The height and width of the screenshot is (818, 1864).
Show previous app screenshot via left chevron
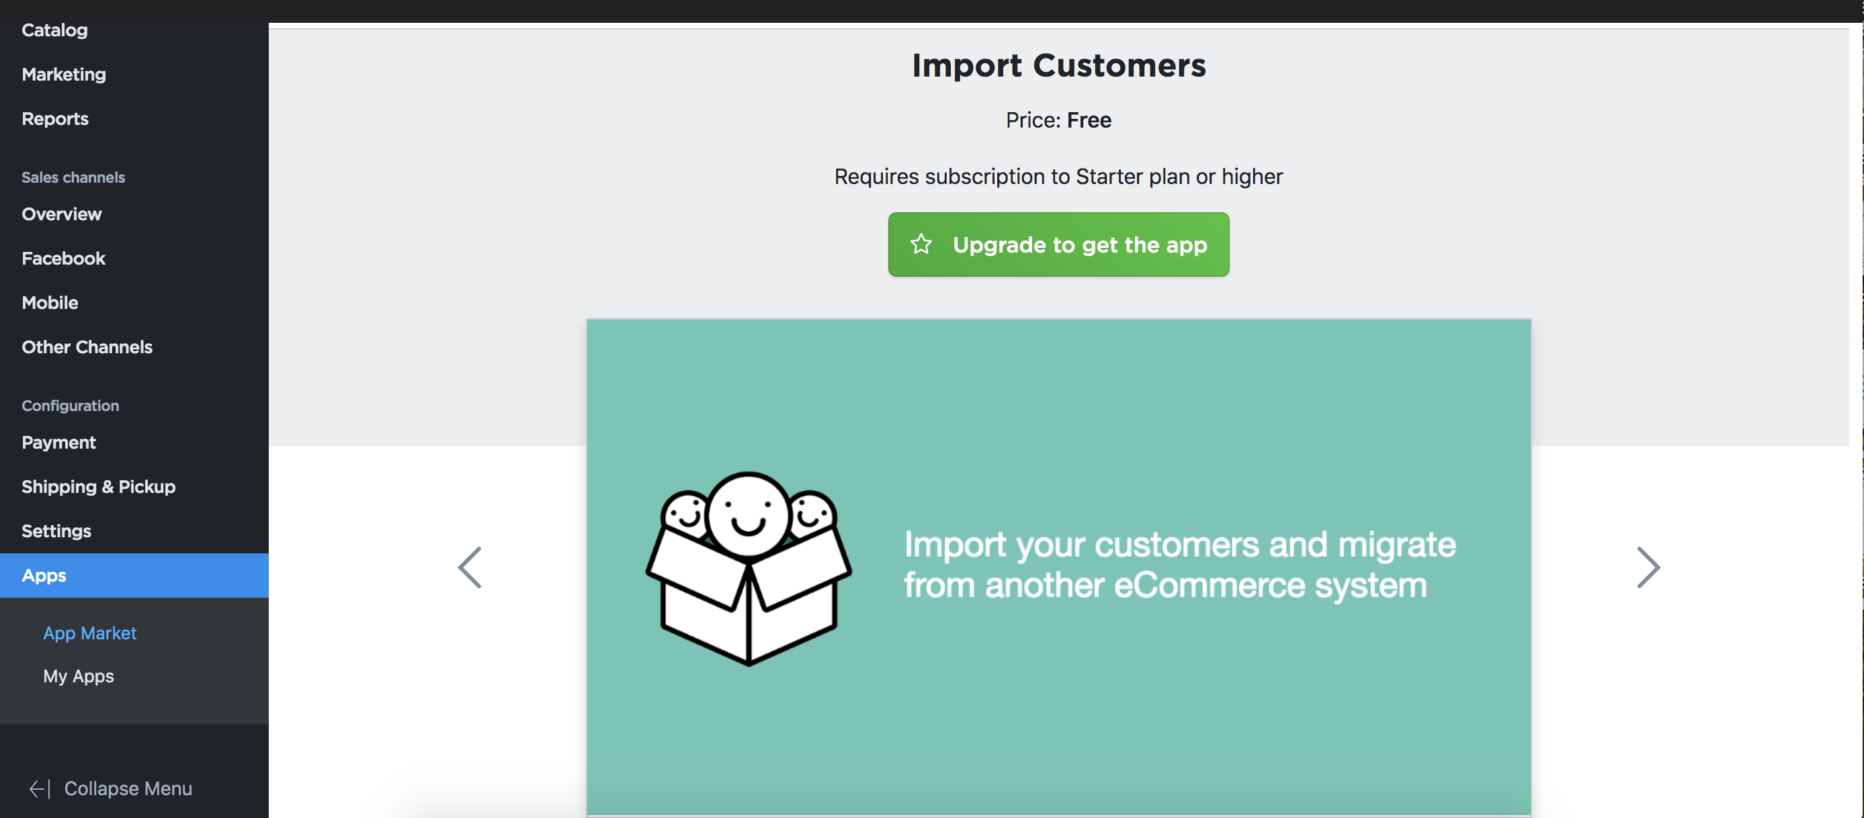click(x=470, y=567)
